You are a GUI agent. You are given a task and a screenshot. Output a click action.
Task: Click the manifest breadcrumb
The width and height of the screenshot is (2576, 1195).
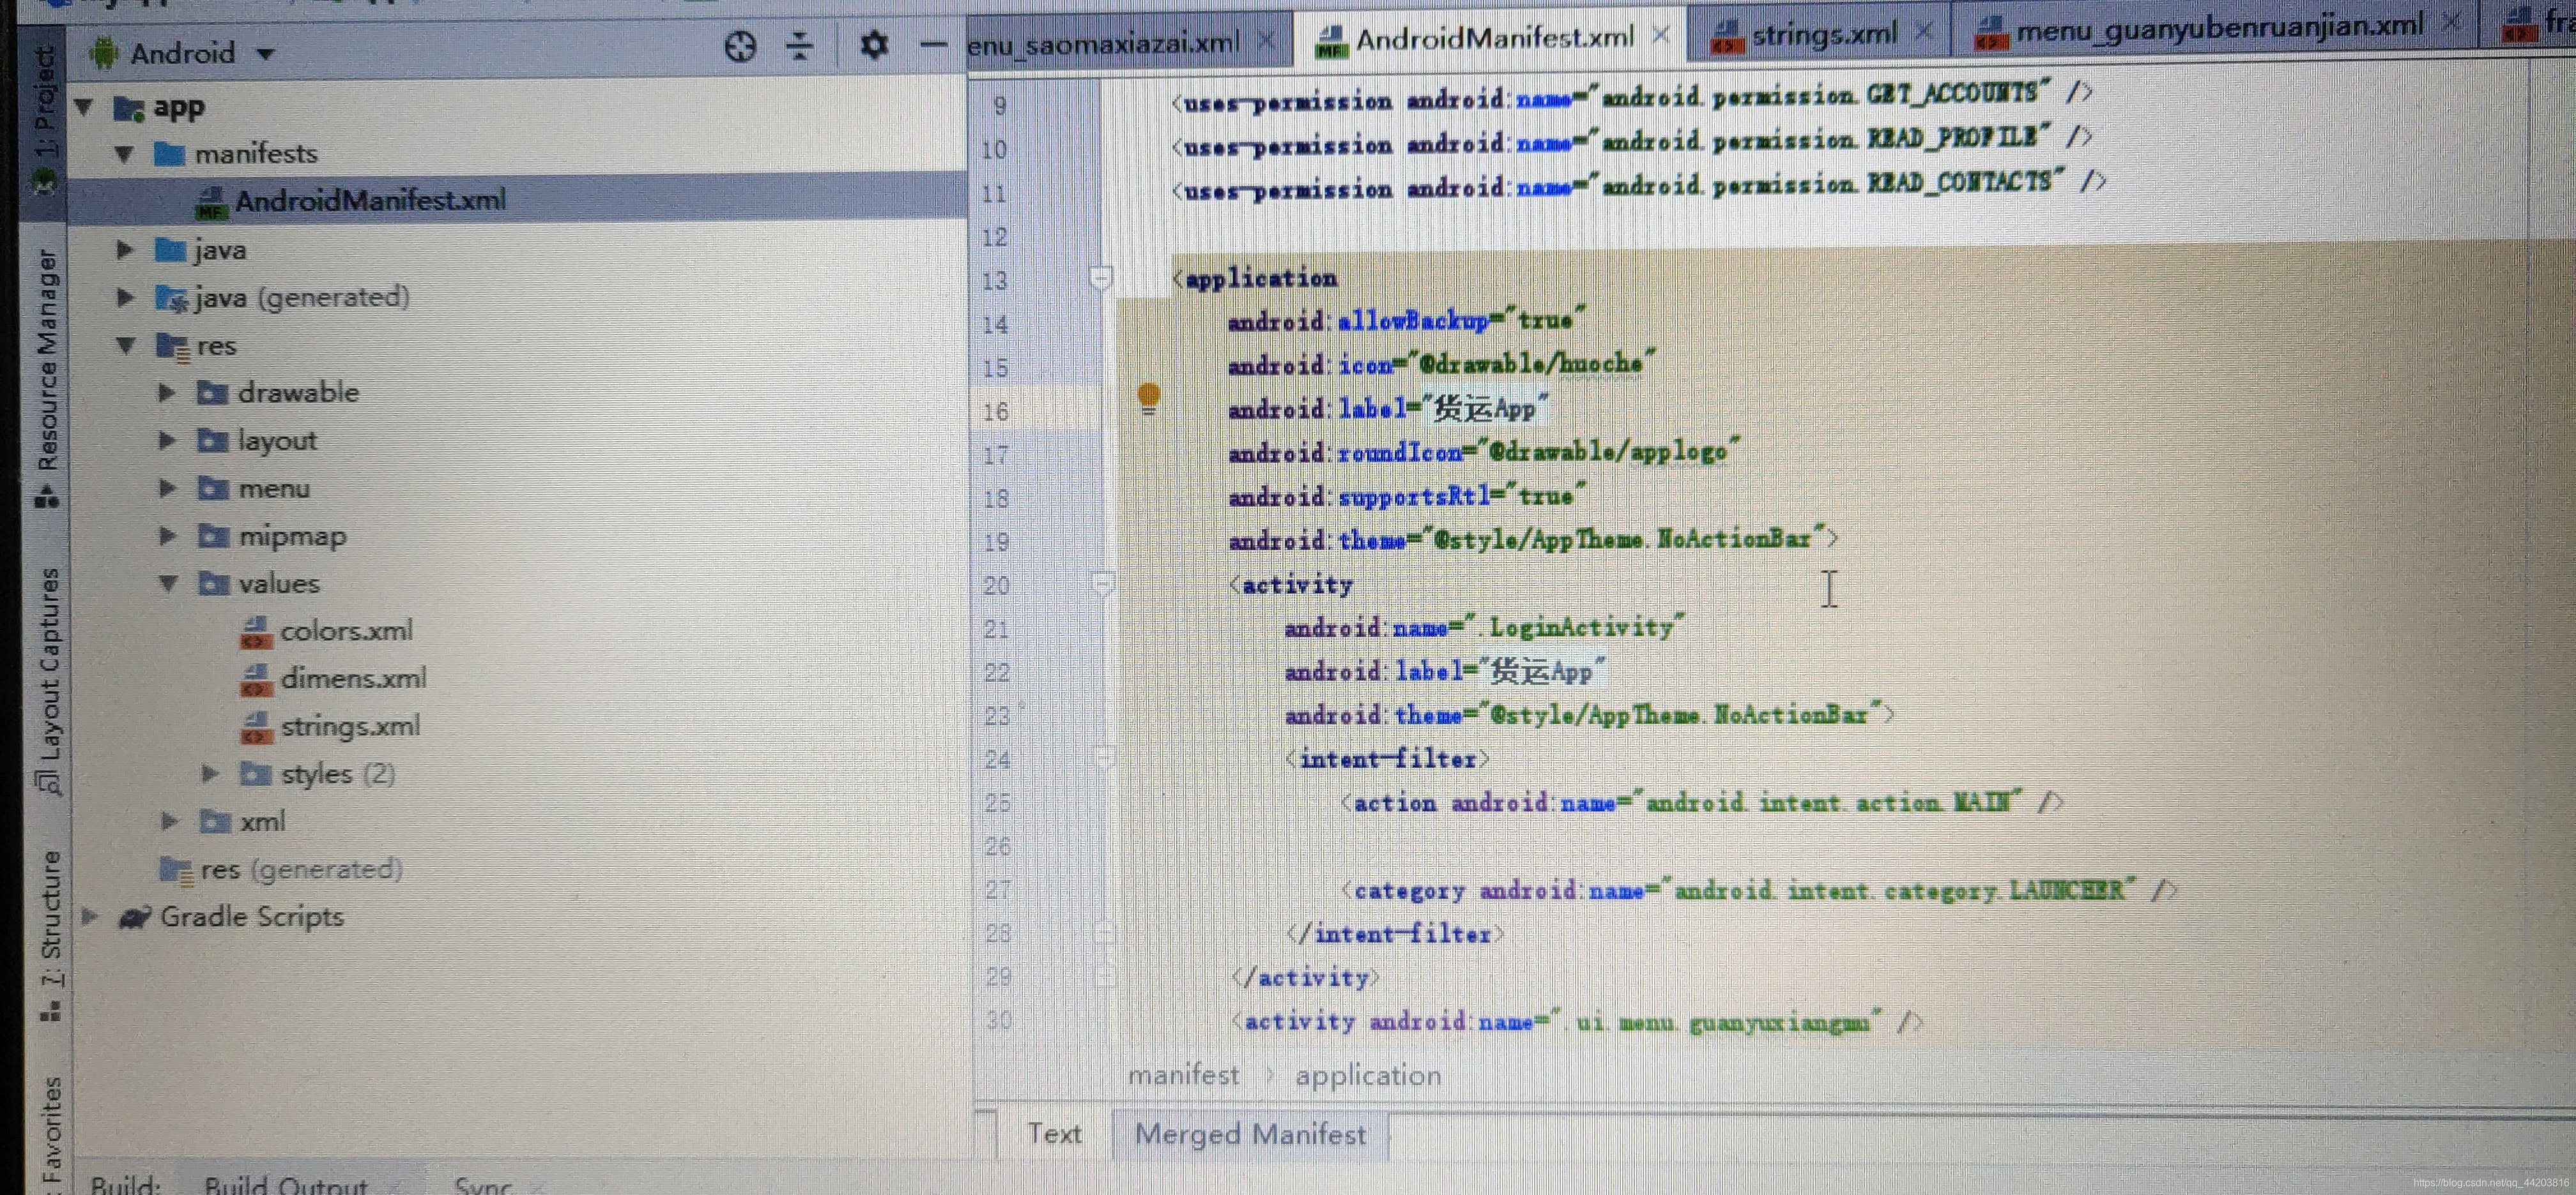tap(1183, 1075)
